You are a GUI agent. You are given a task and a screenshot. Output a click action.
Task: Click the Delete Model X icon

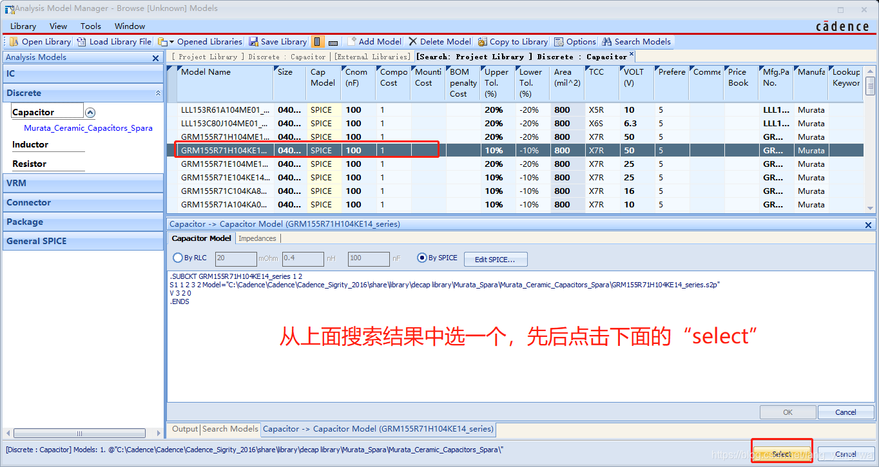click(413, 42)
